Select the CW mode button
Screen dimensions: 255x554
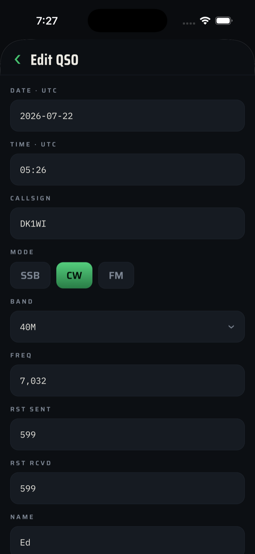75,275
